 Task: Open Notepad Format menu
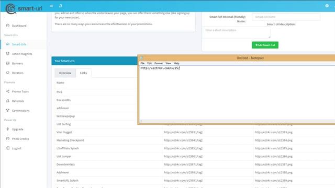[159, 63]
